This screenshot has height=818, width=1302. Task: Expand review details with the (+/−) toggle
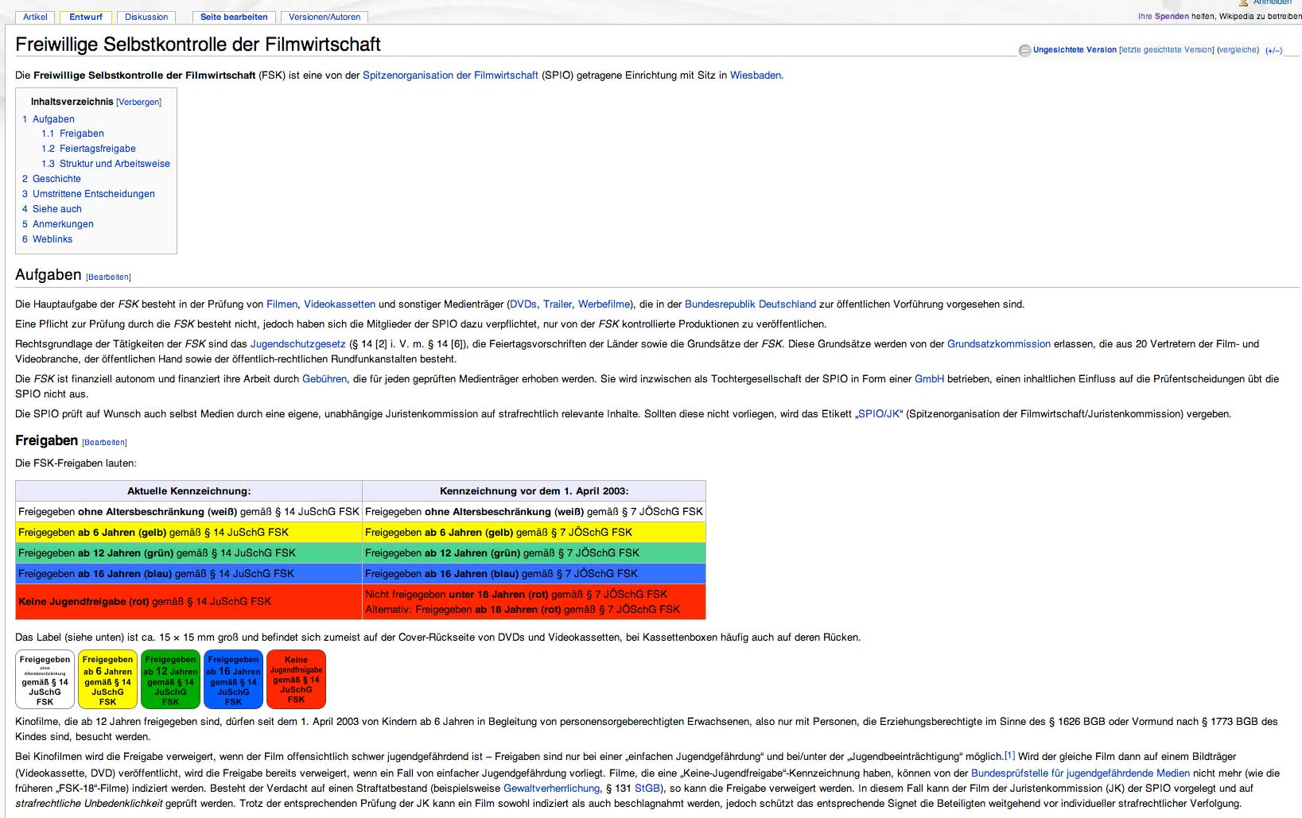coord(1273,50)
